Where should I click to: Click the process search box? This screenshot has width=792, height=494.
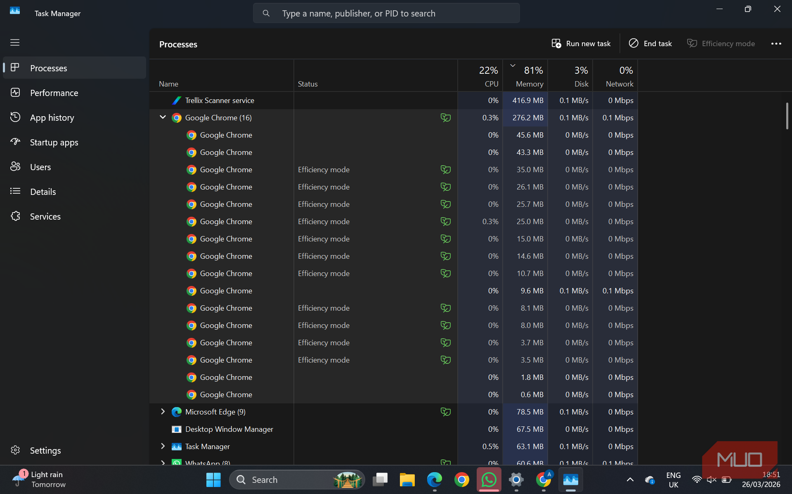pos(386,13)
